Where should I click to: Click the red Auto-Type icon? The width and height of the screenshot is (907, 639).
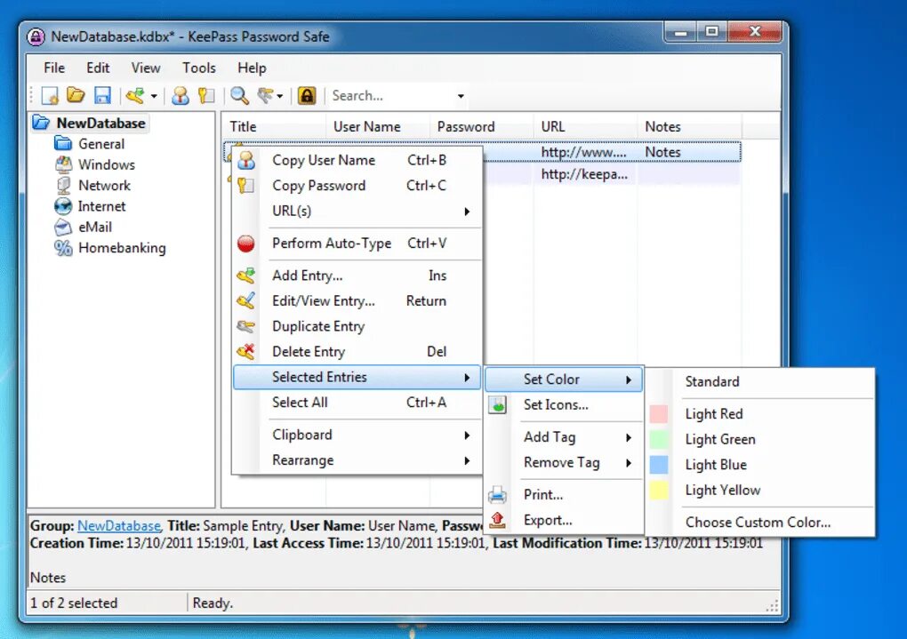pyautogui.click(x=245, y=244)
